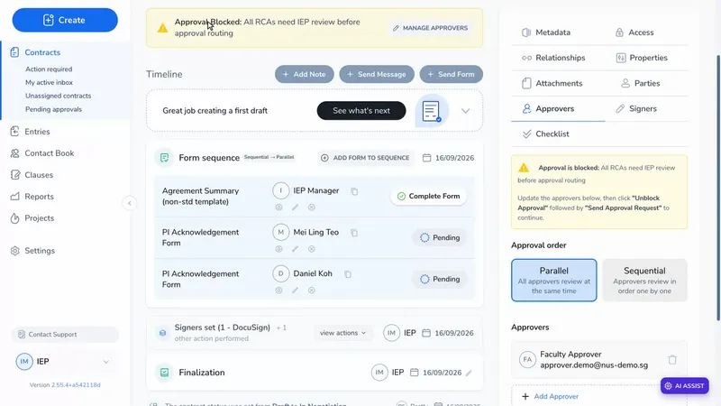
Task: Click Manage Approvers in the warning banner
Action: (431, 28)
